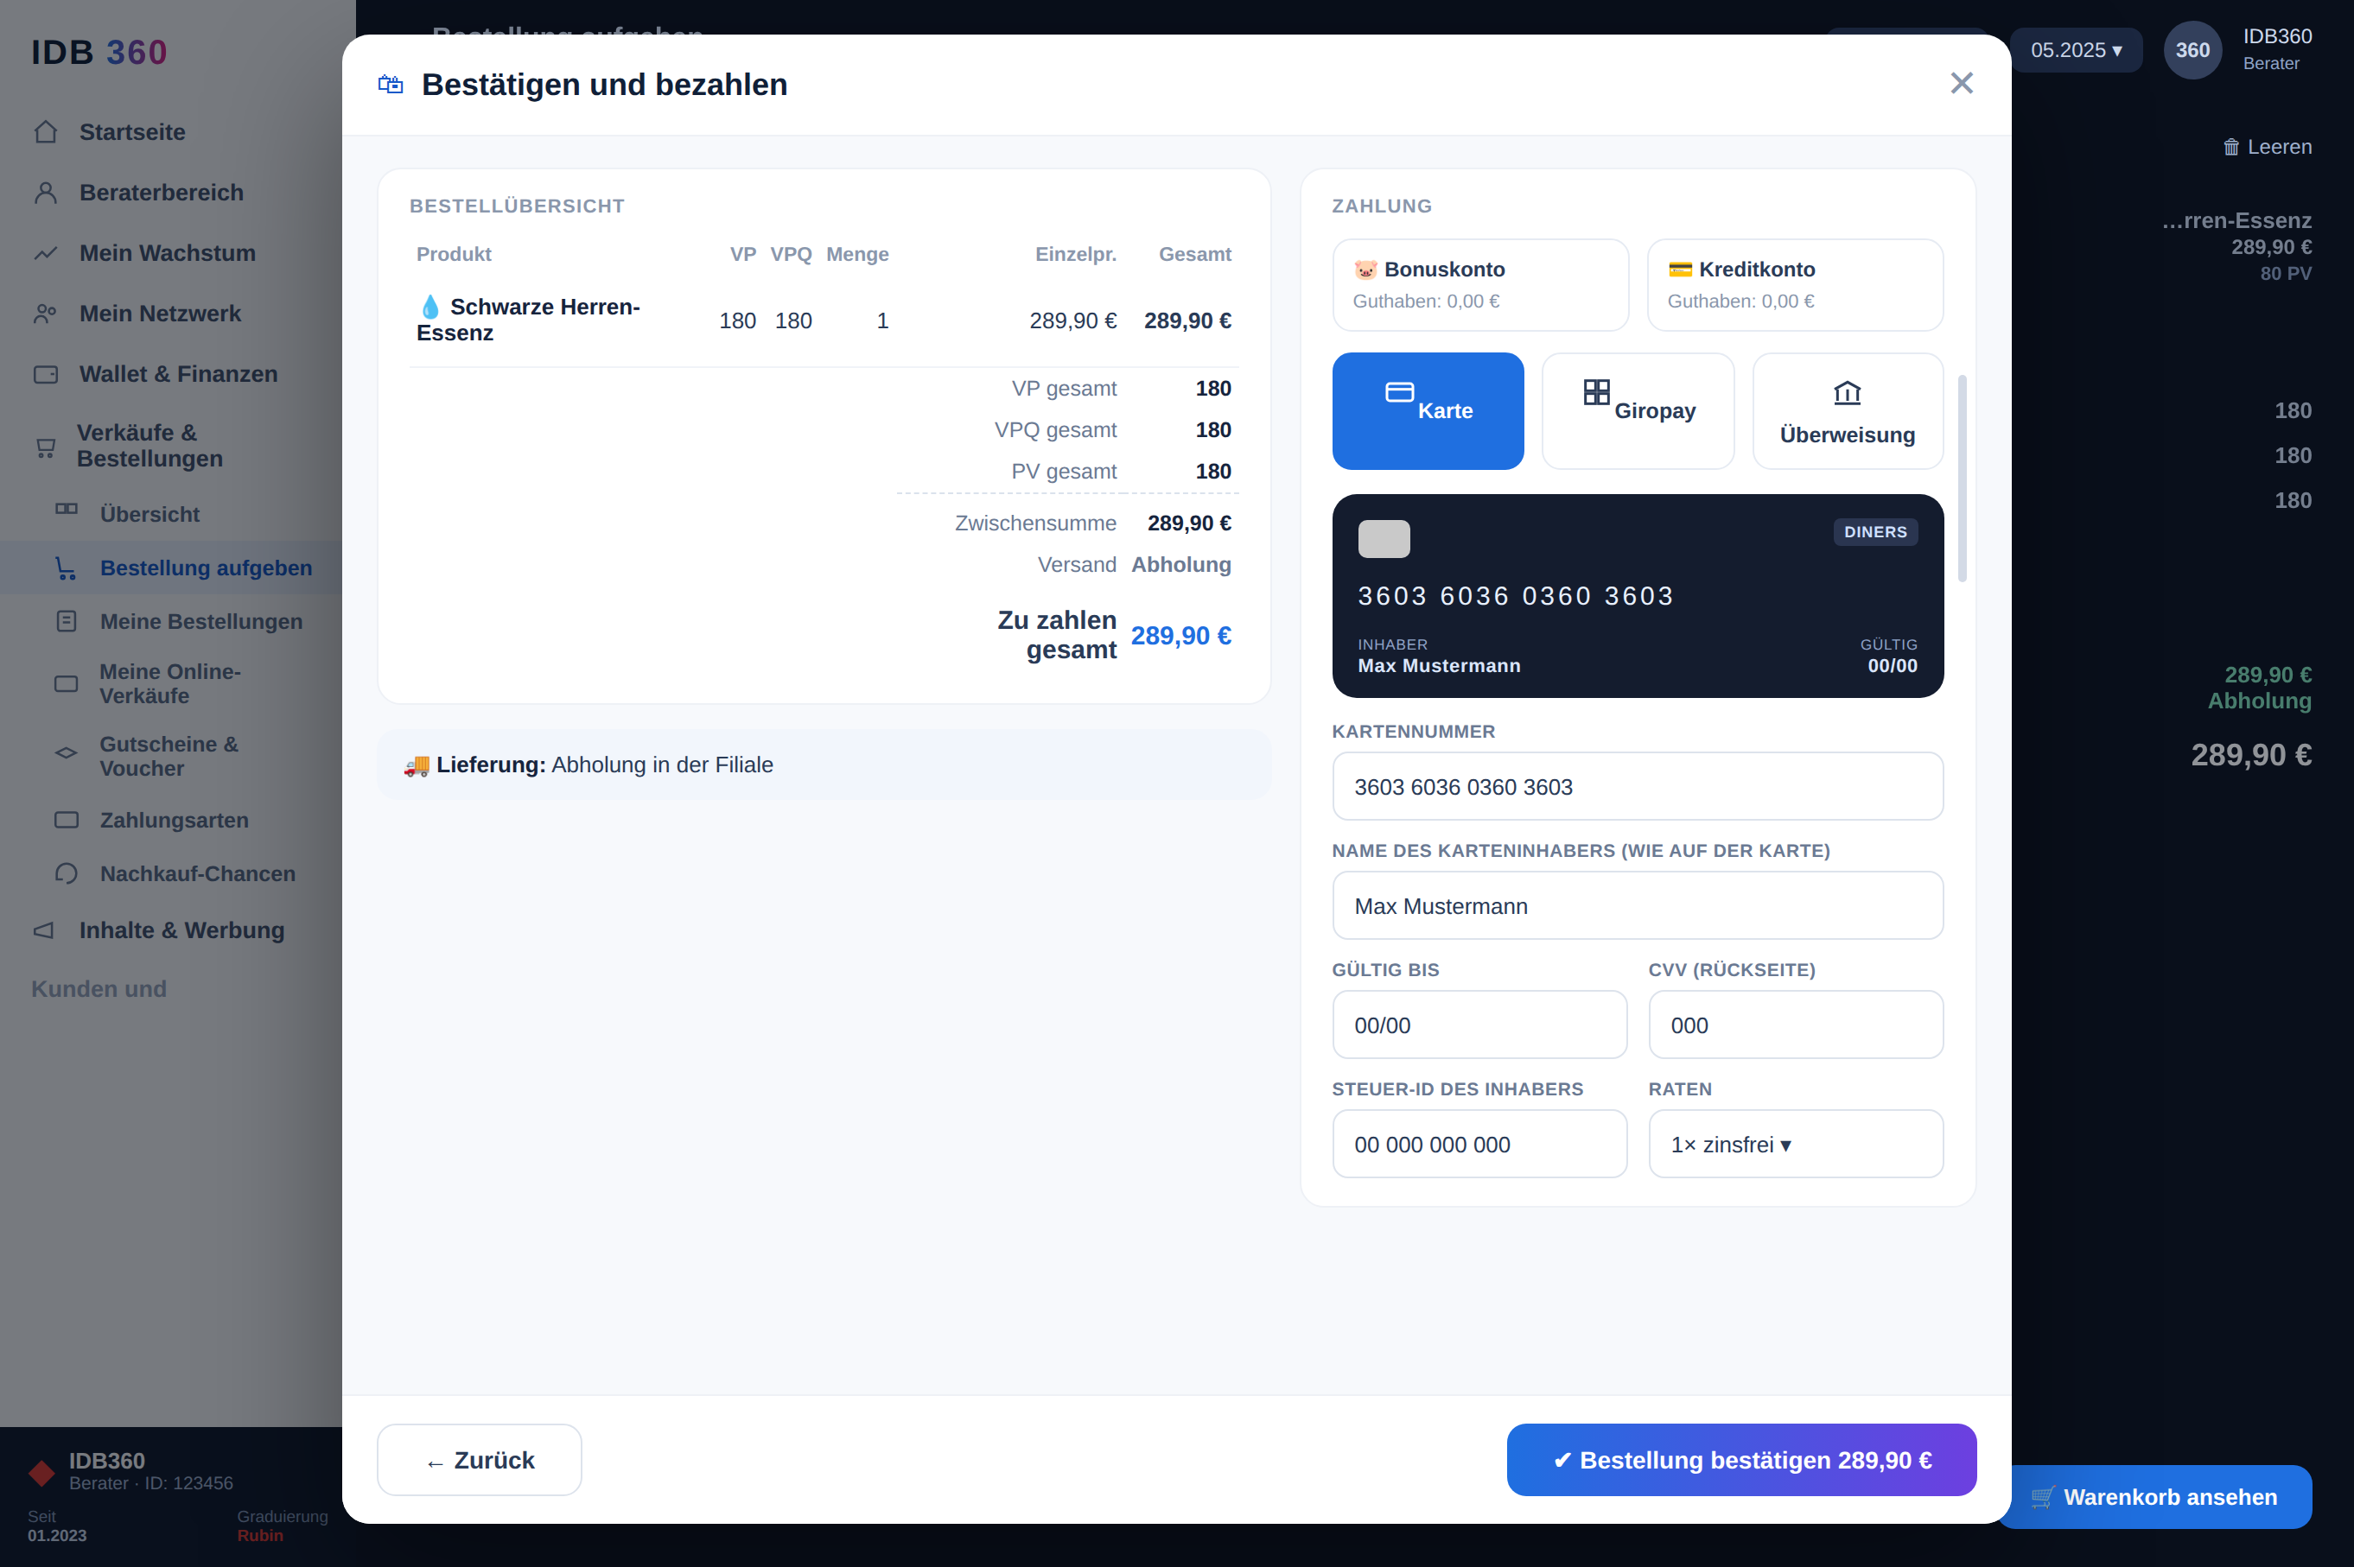2354x1567 pixels.
Task: Click the Verkäufe & Bestellungen shop icon
Action: [x=46, y=447]
